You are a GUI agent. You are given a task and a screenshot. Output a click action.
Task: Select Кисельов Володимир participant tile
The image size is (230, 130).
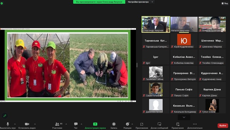pos(184,106)
